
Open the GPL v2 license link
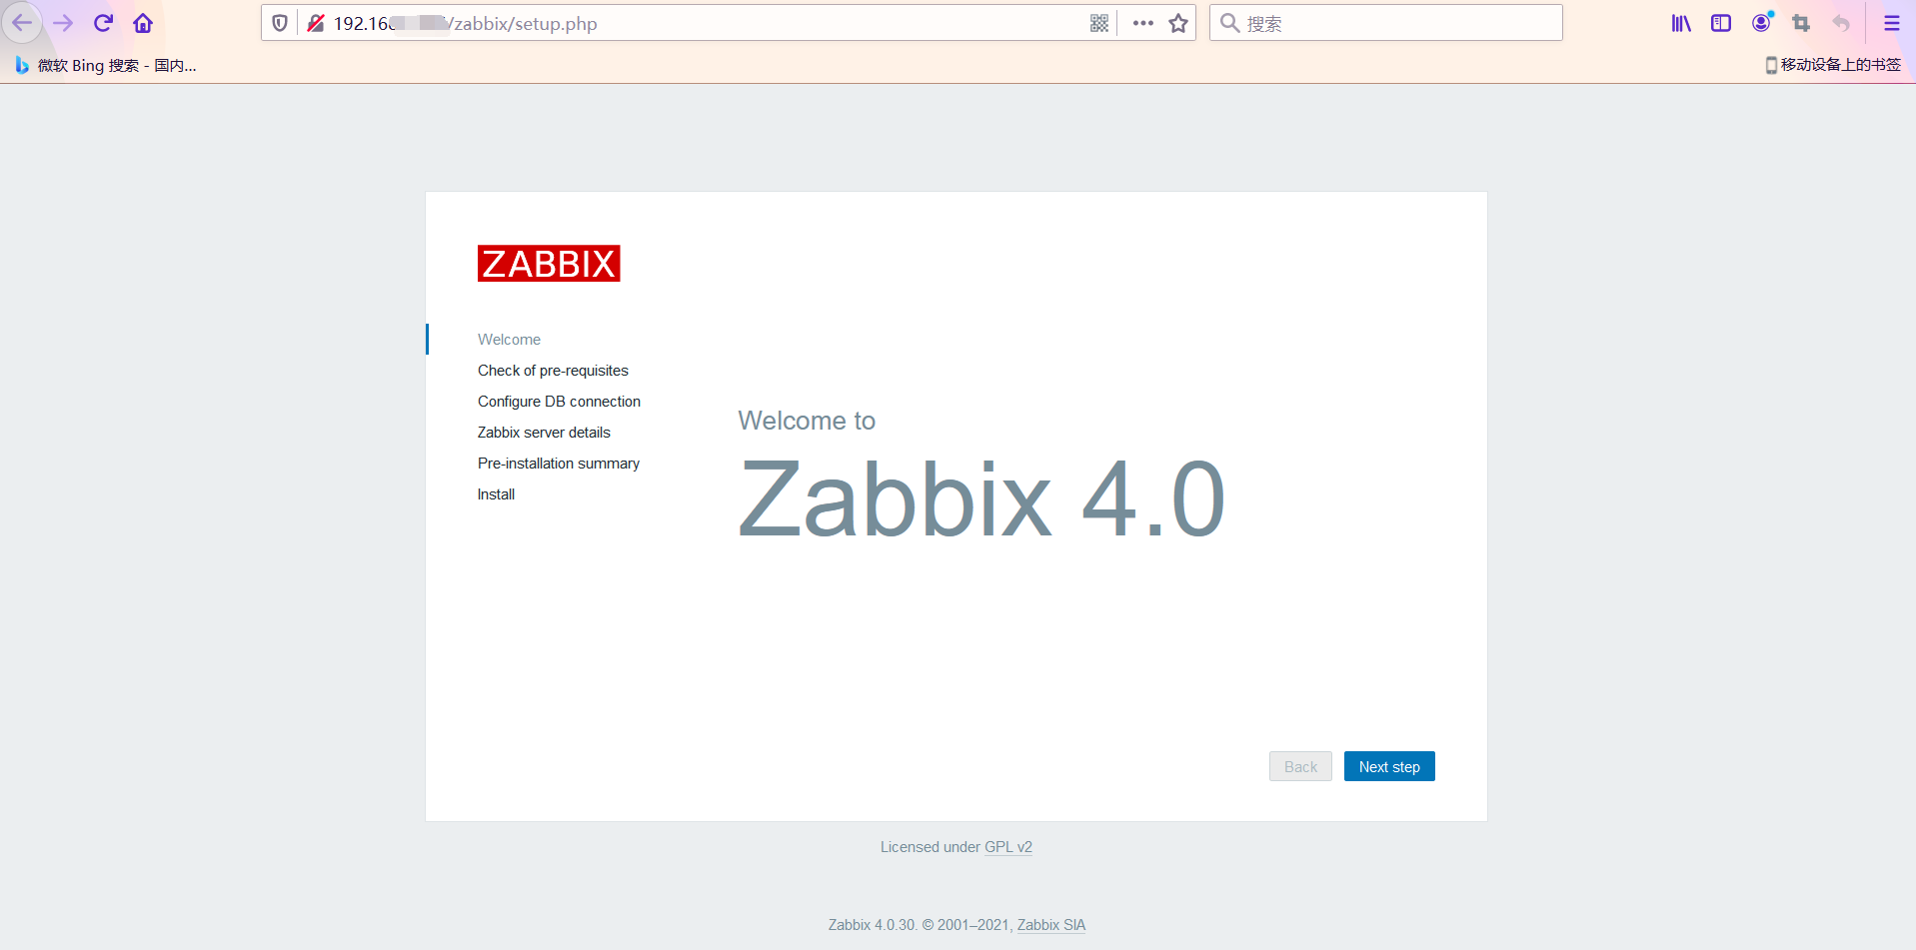click(x=1008, y=847)
